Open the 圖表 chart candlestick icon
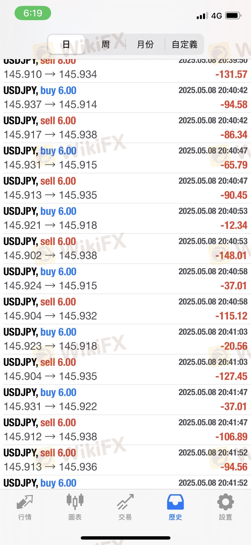This screenshot has height=545, width=251. 75,502
